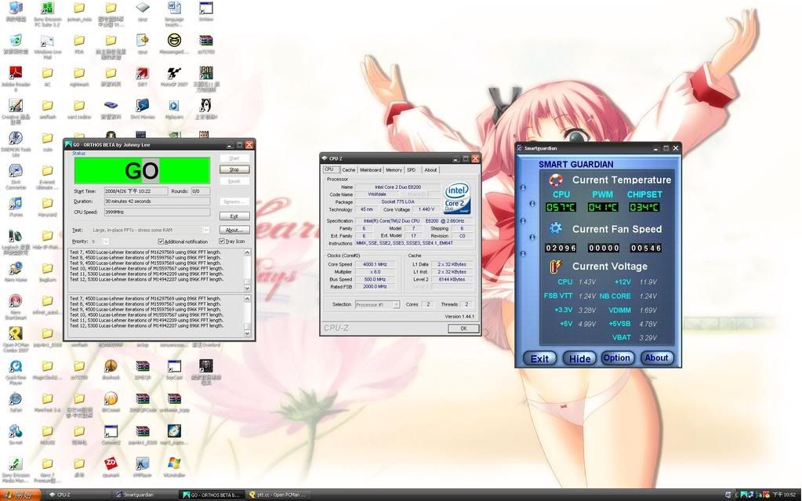Viewport: 802px width, 501px height.
Task: Click the Start Time field in ORTHOS
Action: (x=136, y=191)
